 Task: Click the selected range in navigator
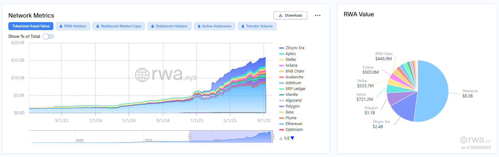coord(231,137)
